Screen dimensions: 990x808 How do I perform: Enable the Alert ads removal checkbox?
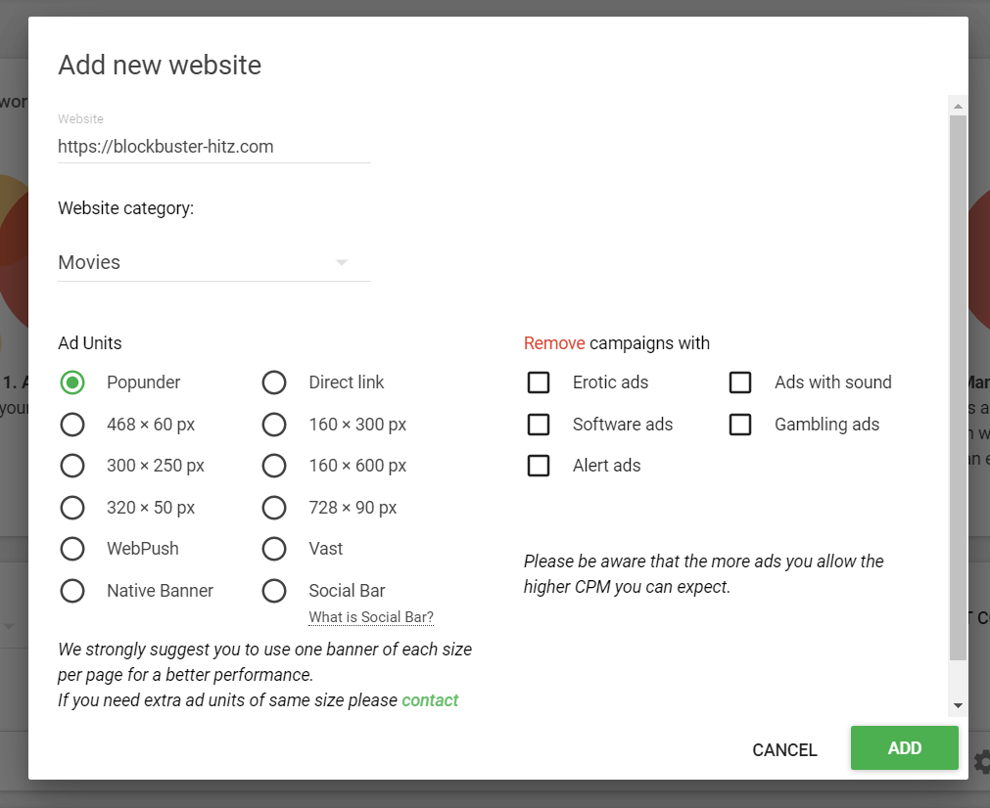(x=539, y=466)
